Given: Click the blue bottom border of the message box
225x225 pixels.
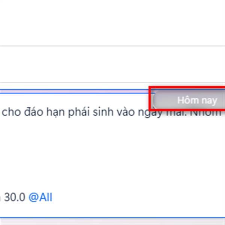Looking at the screenshot, I should click(x=112, y=217).
